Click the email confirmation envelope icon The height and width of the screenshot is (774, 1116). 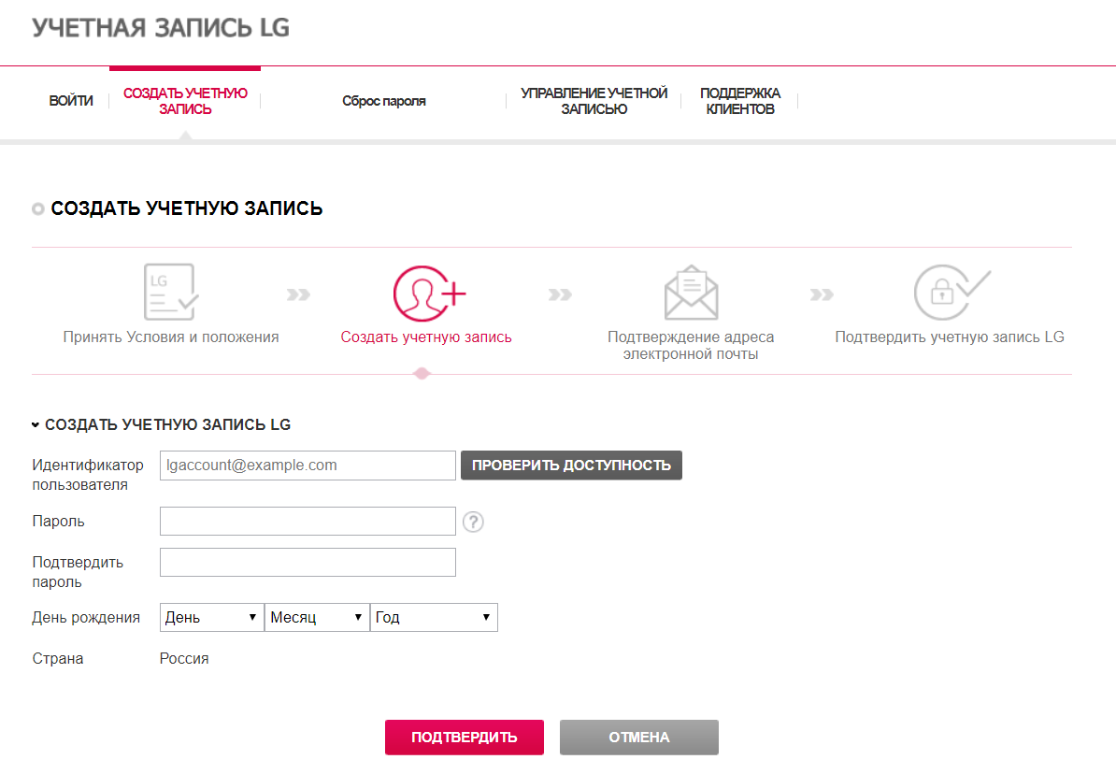[x=691, y=293]
